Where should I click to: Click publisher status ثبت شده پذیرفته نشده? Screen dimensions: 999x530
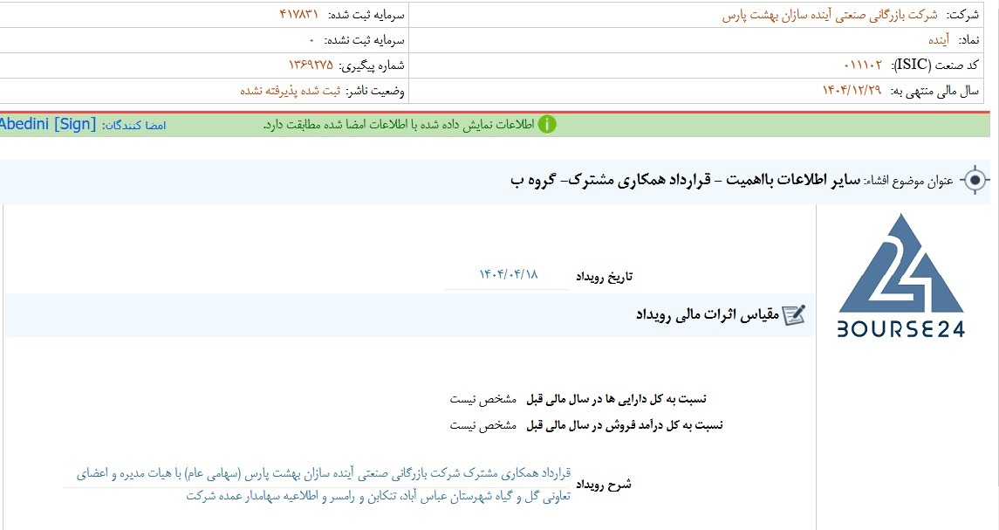point(291,91)
